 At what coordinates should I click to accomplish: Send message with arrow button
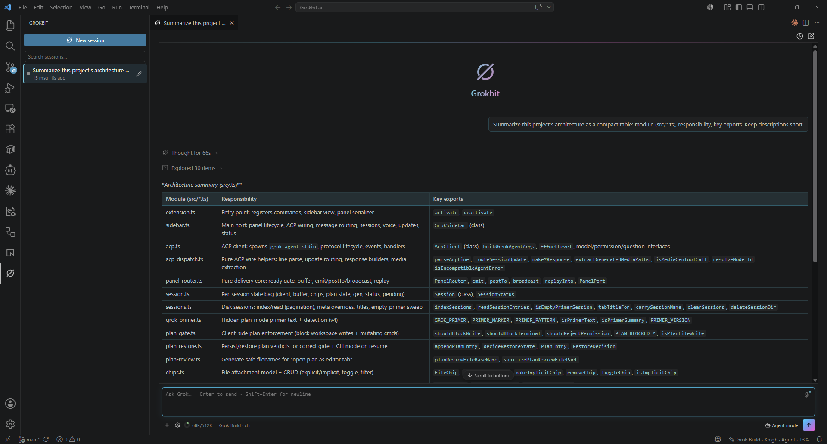coord(809,425)
